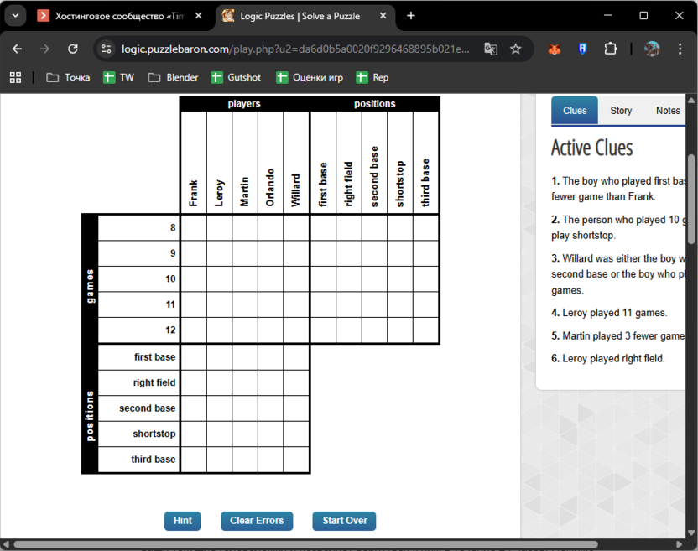Viewport: 698px width, 551px height.
Task: View site information icon in address bar
Action: click(106, 49)
